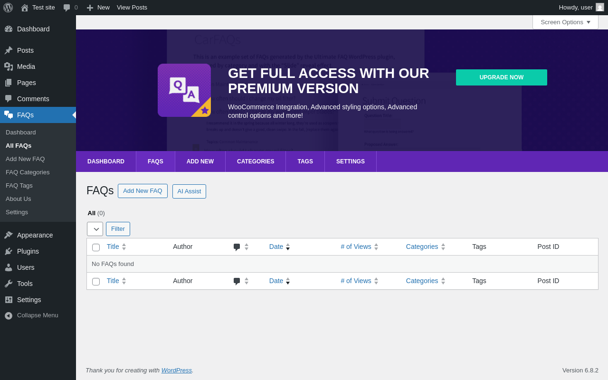This screenshot has height=380, width=608.
Task: Click the Users person icon
Action: [9, 267]
